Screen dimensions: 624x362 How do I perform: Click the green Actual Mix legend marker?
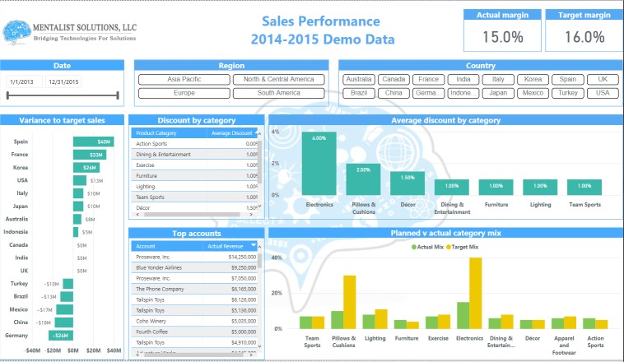[x=414, y=247]
